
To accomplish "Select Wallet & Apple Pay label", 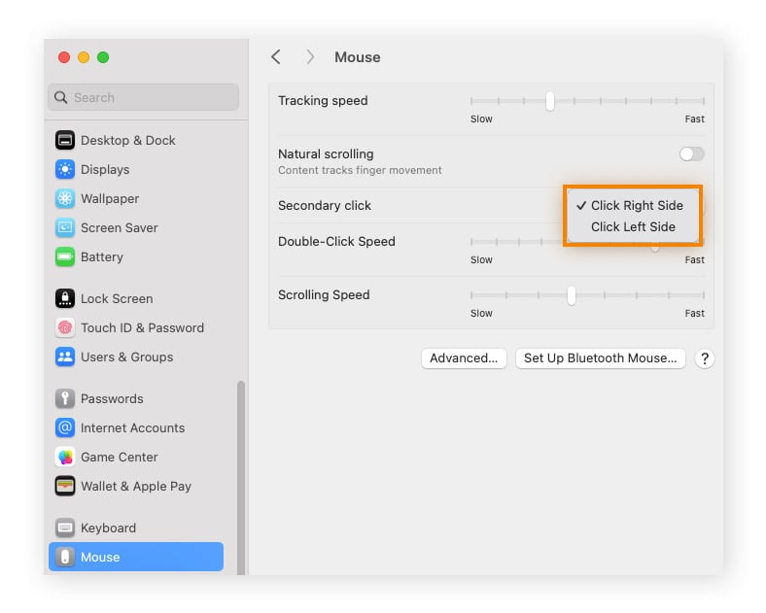I will click(x=136, y=487).
